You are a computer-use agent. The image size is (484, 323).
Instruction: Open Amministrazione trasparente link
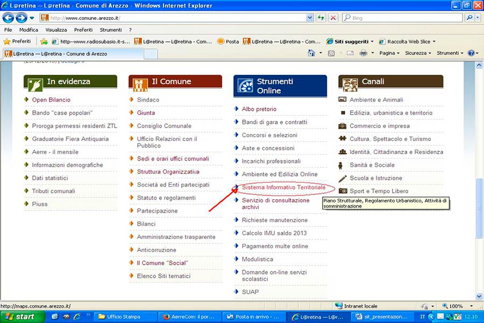coord(176,237)
